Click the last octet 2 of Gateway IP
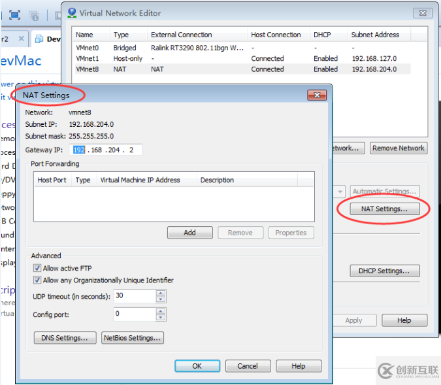 (x=131, y=150)
